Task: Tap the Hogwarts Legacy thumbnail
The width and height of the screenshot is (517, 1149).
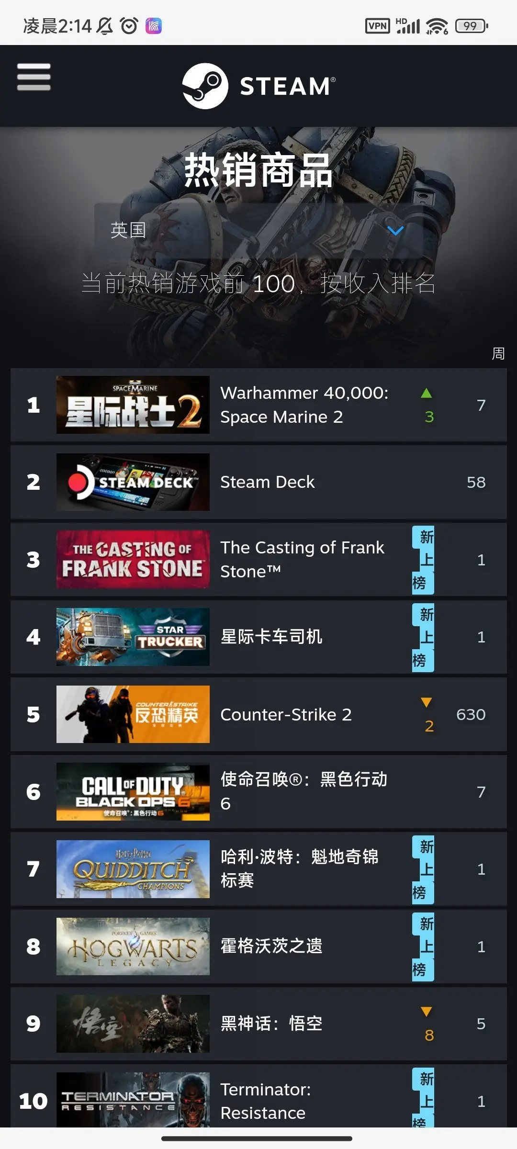Action: coord(133,946)
